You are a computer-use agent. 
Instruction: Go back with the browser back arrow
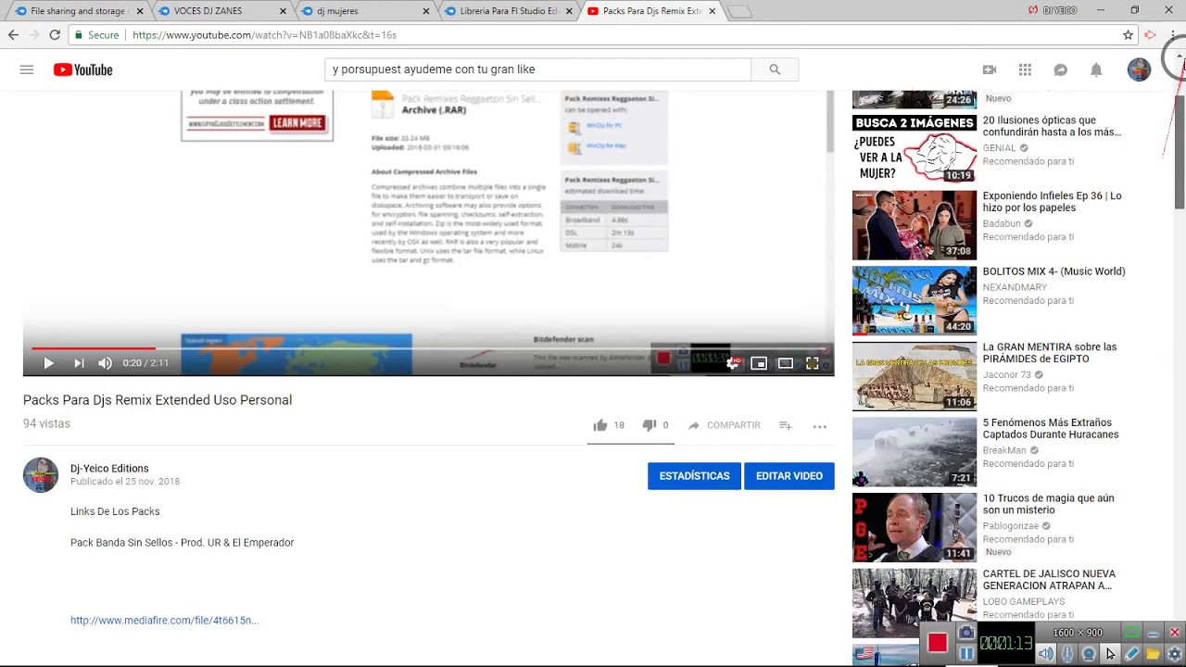pyautogui.click(x=13, y=34)
